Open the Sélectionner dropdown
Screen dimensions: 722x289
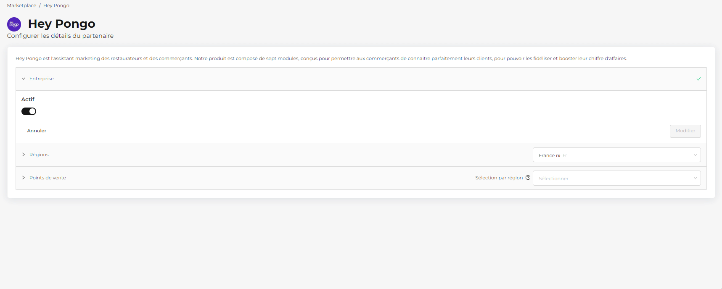(616, 178)
